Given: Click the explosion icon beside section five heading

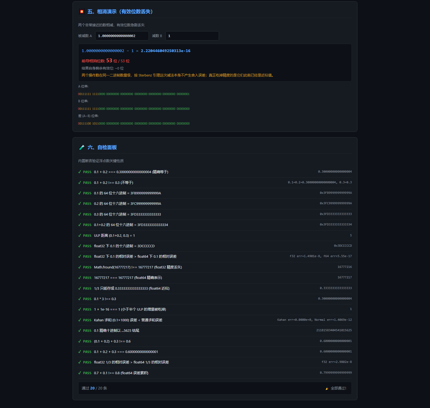Looking at the screenshot, I should pos(82,12).
